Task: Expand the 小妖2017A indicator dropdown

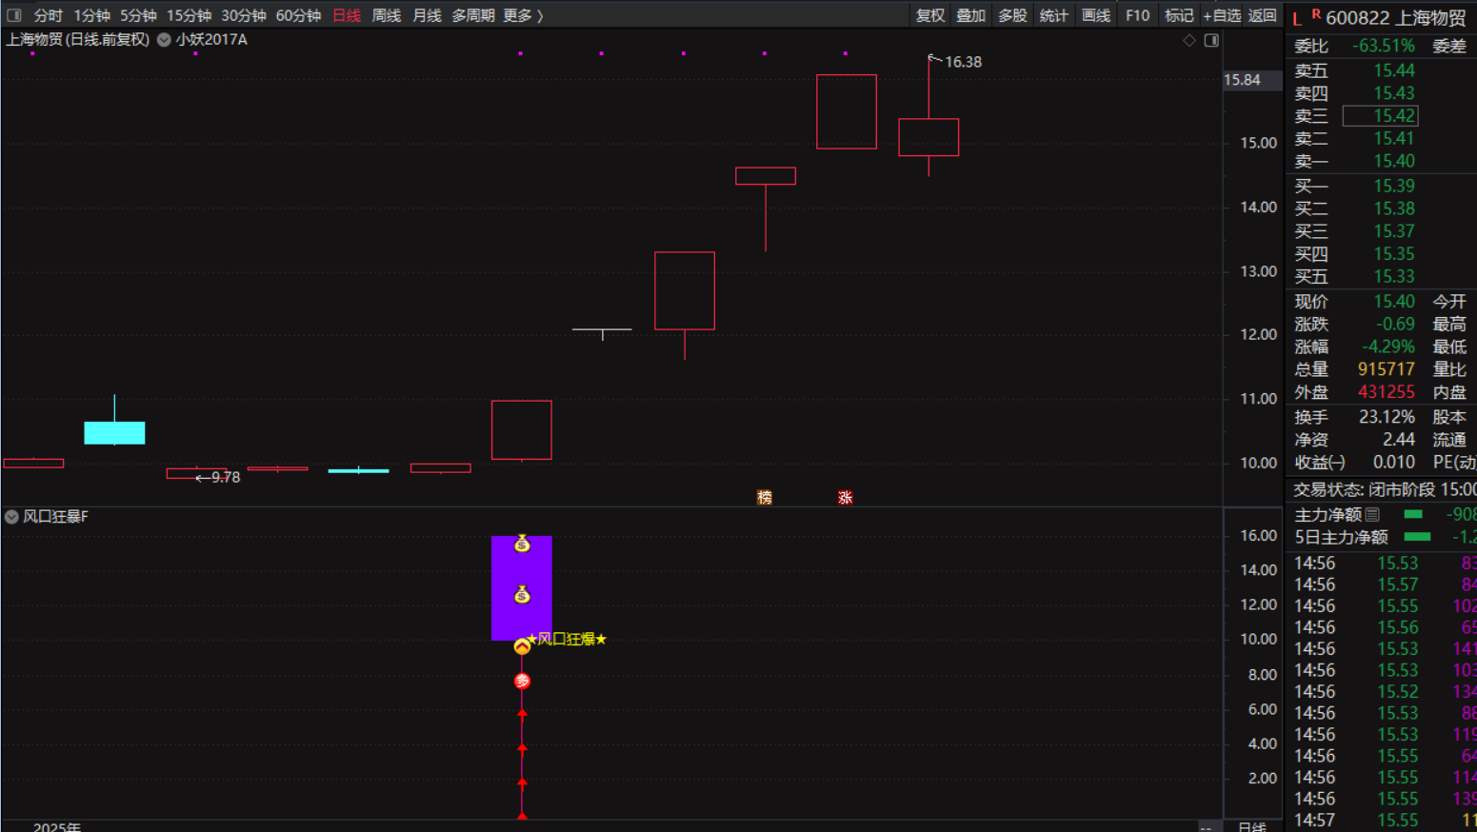Action: (164, 40)
